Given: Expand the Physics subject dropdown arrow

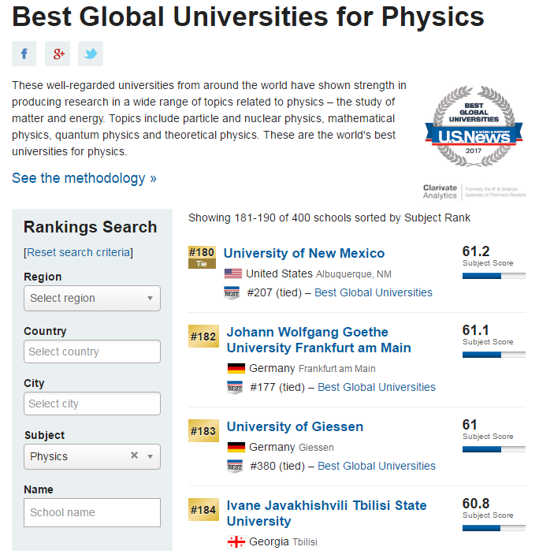Looking at the screenshot, I should [151, 456].
